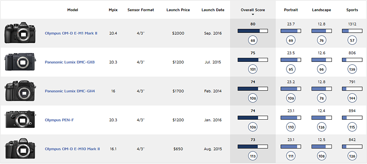Click the Sports column header
Image resolution: width=367 pixels, height=164 pixels.
pyautogui.click(x=352, y=10)
